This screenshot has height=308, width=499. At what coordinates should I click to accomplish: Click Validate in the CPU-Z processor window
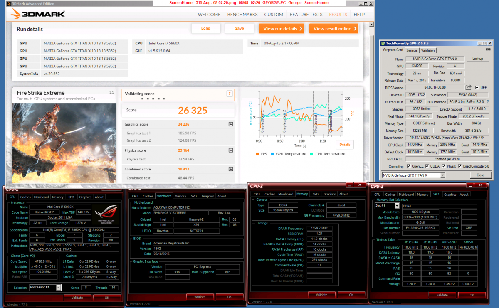[x=77, y=298]
